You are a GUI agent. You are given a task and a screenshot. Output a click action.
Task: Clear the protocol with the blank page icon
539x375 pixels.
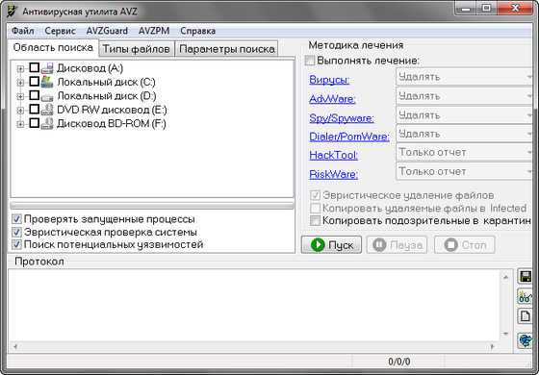tap(526, 315)
